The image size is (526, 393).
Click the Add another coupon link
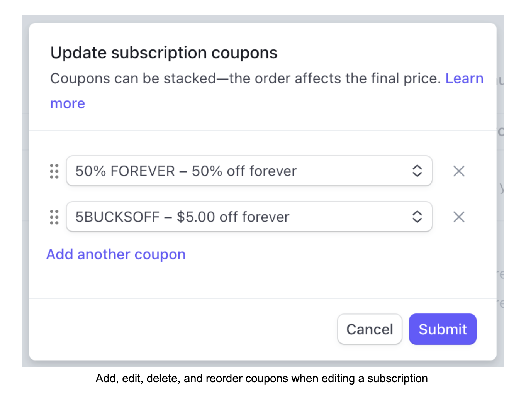116,254
